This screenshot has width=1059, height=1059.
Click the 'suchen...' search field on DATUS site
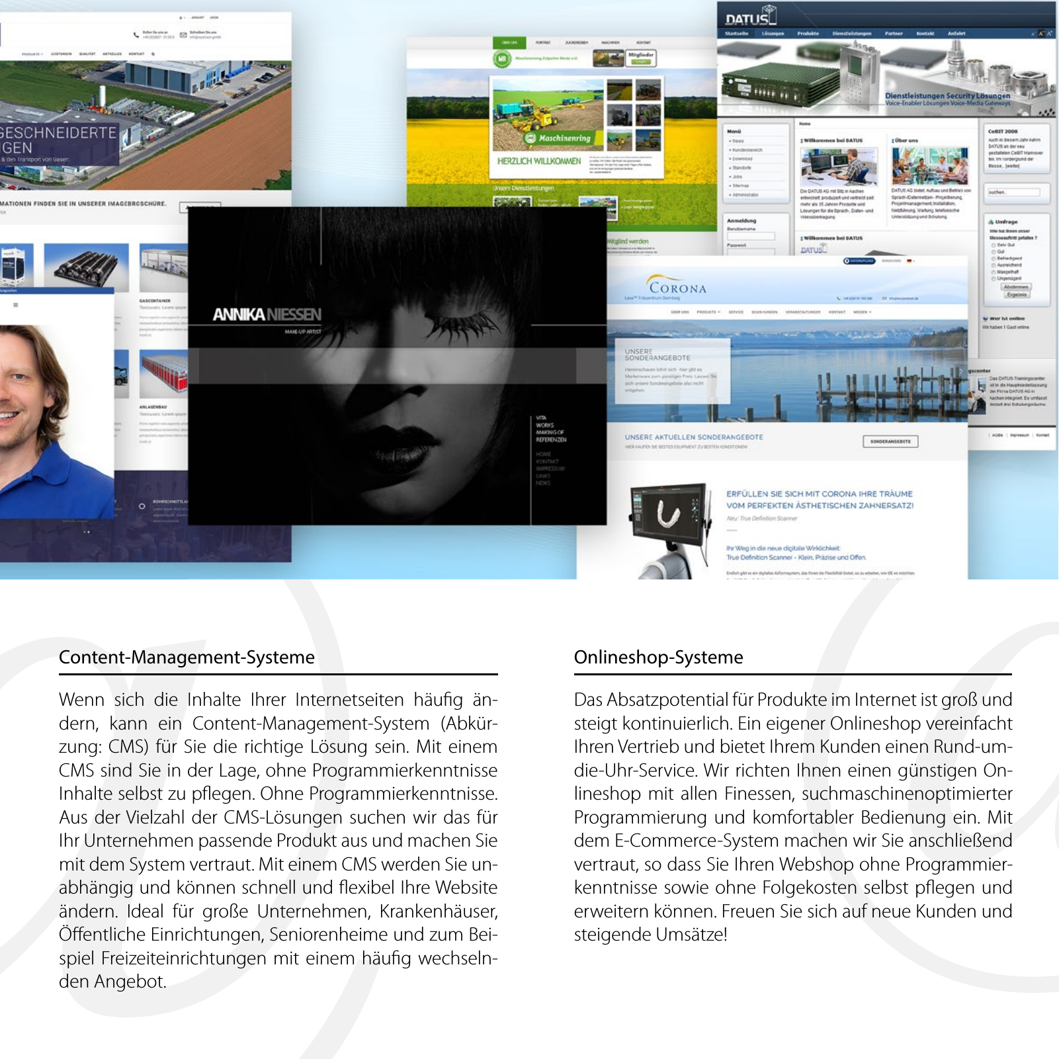[1014, 192]
